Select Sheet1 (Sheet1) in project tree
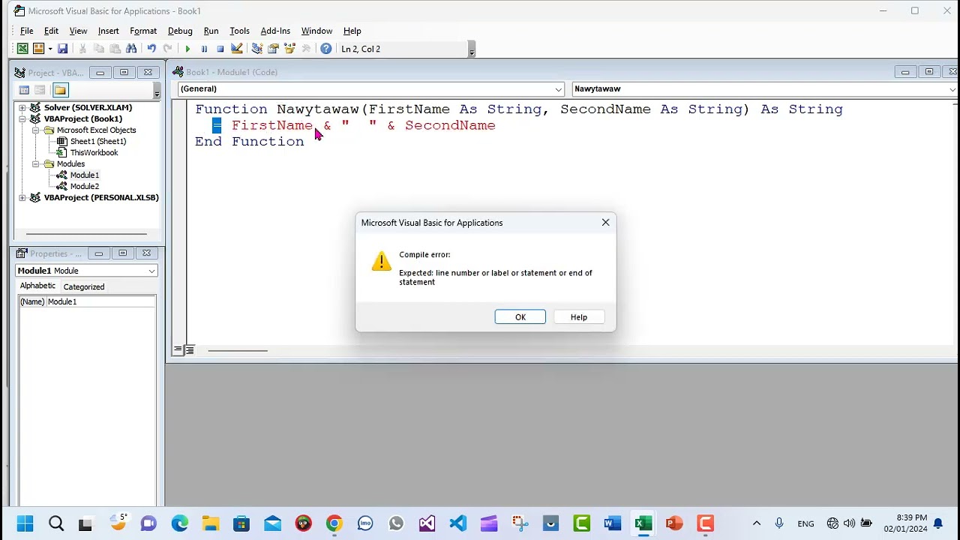 (98, 141)
